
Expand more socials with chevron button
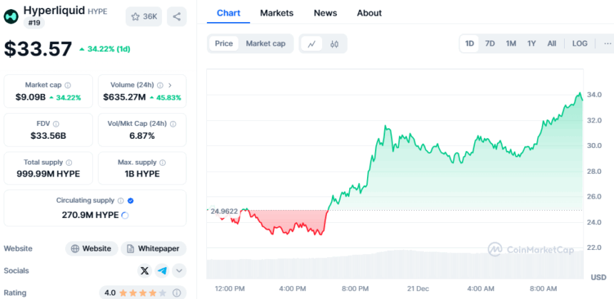(179, 271)
